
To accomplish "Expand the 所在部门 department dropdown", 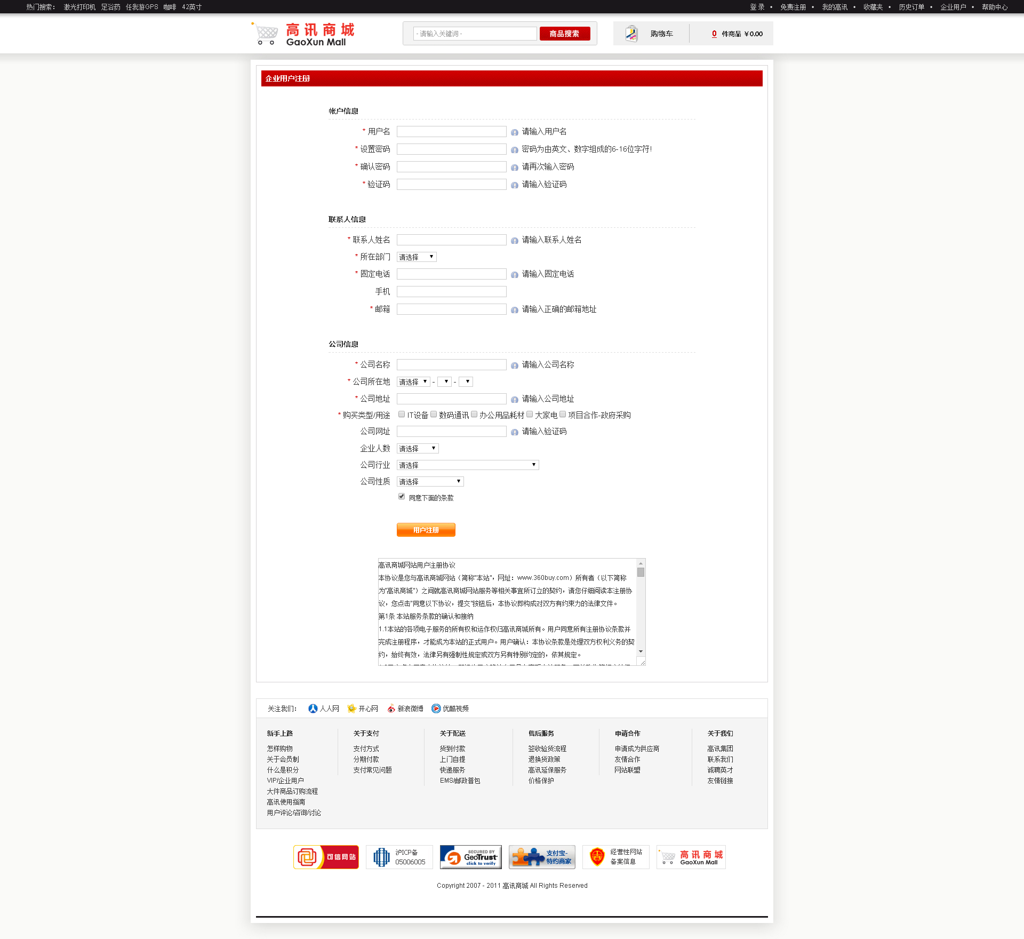I will pos(417,257).
